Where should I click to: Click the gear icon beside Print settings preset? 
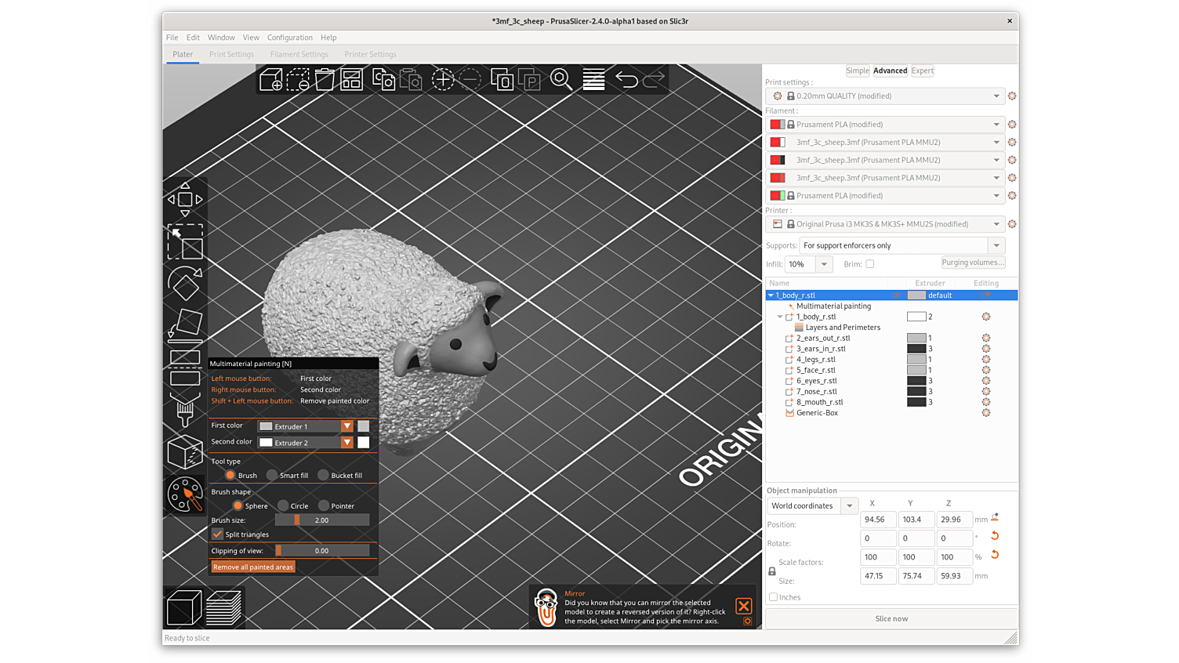coord(1012,96)
